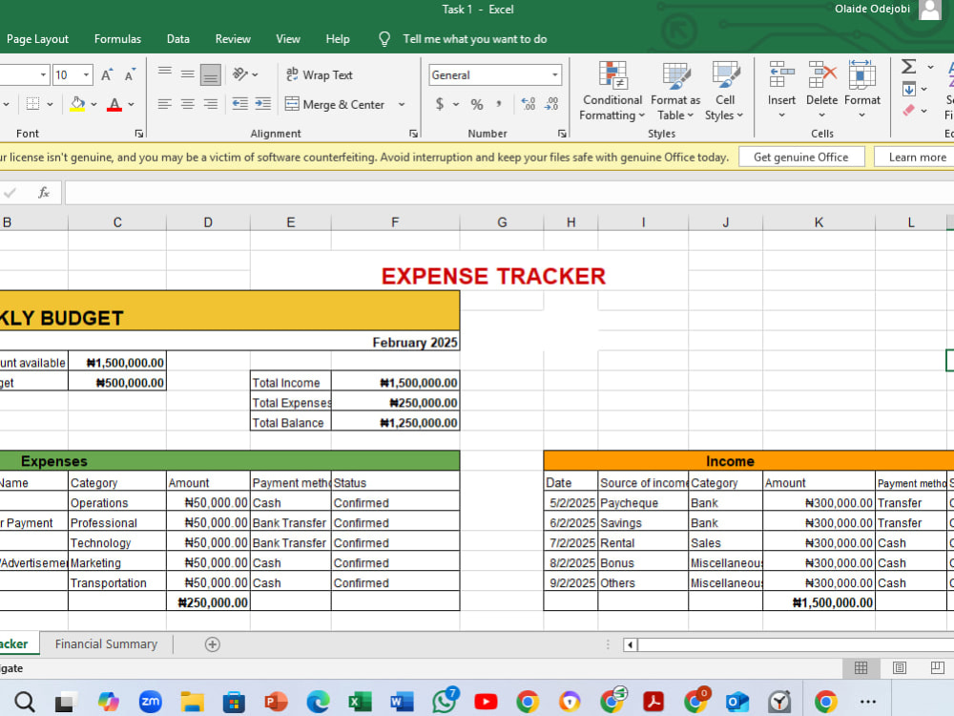Open Word from the taskbar
954x716 pixels.
(x=402, y=702)
